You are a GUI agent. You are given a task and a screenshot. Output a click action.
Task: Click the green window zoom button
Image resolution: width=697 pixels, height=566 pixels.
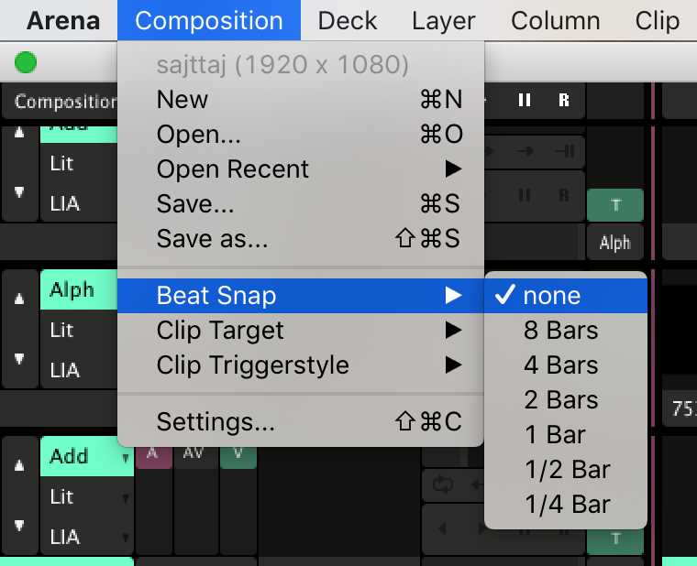[x=26, y=62]
